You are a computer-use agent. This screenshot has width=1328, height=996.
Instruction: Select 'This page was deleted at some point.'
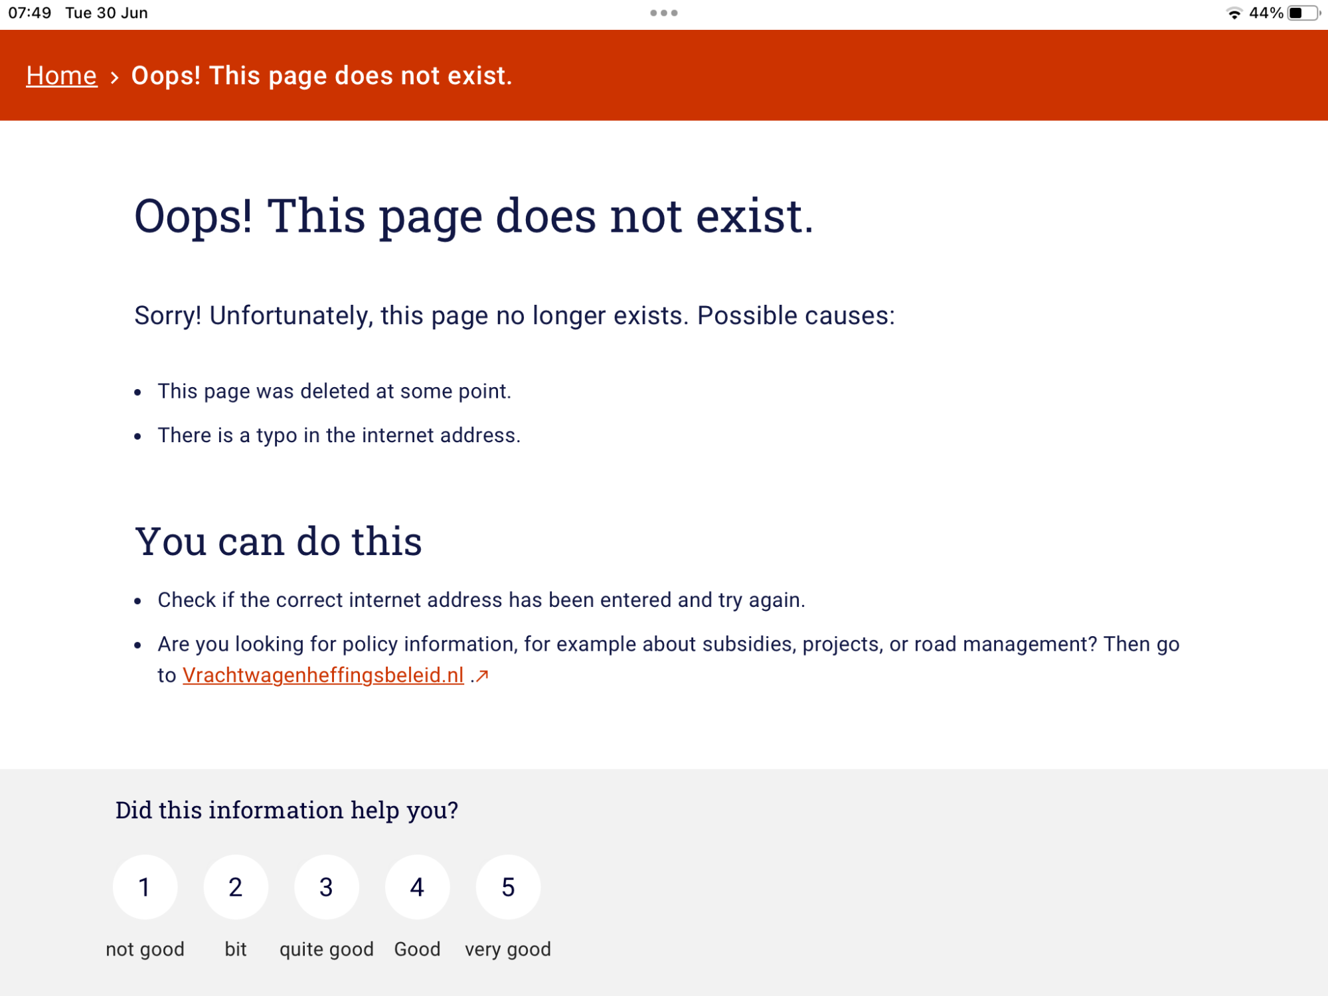pos(335,391)
